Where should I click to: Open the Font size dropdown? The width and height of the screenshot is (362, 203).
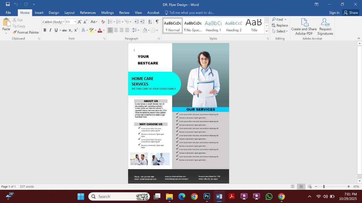point(75,22)
